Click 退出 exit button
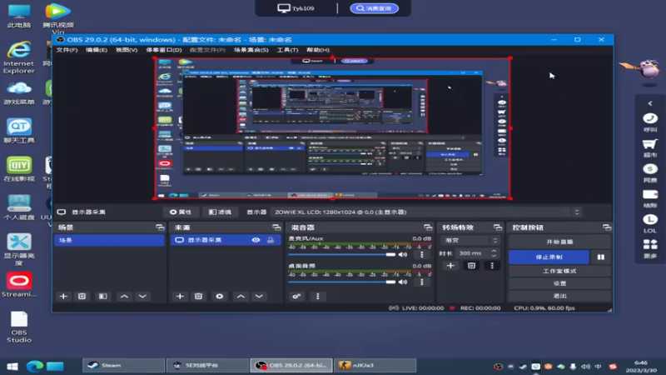The height and width of the screenshot is (375, 666). coord(559,296)
